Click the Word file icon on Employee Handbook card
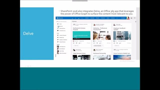 pyautogui.click(x=114, y=41)
